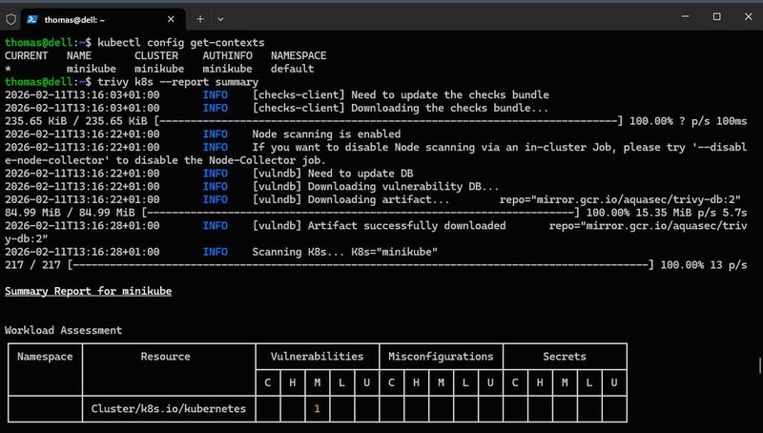
Task: Minimize the terminal window
Action: 685,16
